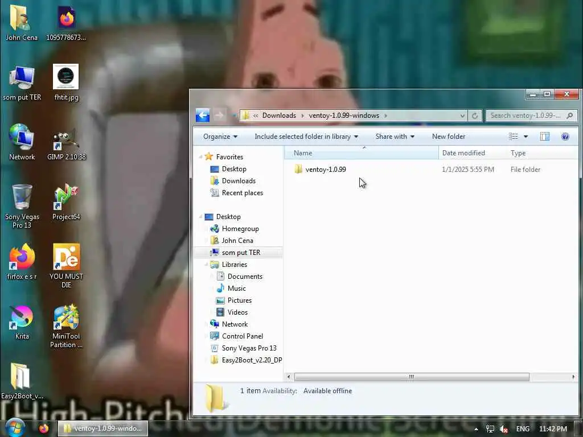Collapse the Desktop tree node
The height and width of the screenshot is (437, 583).
(200, 217)
